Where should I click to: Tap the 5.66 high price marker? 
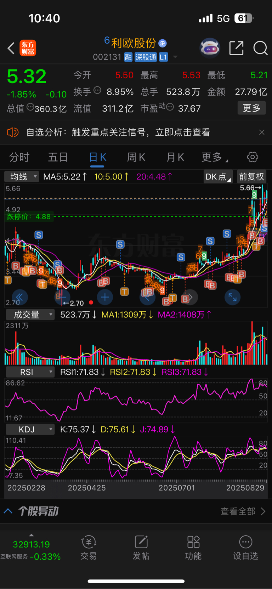click(250, 188)
